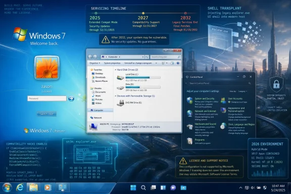291x194 pixels.
Task: Select the DVD RW Drive (E:)
Action: click(x=129, y=103)
